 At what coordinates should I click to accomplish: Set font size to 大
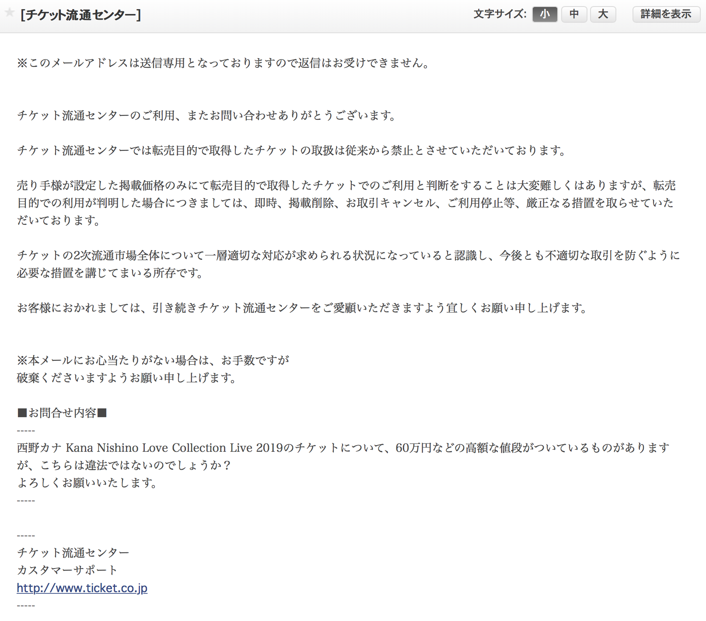click(603, 14)
